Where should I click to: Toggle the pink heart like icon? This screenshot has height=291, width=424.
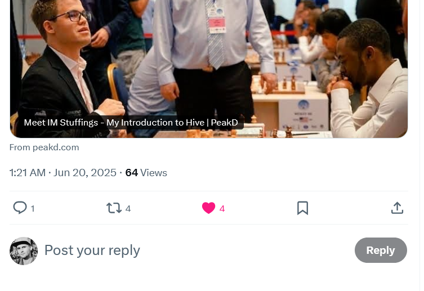208,208
